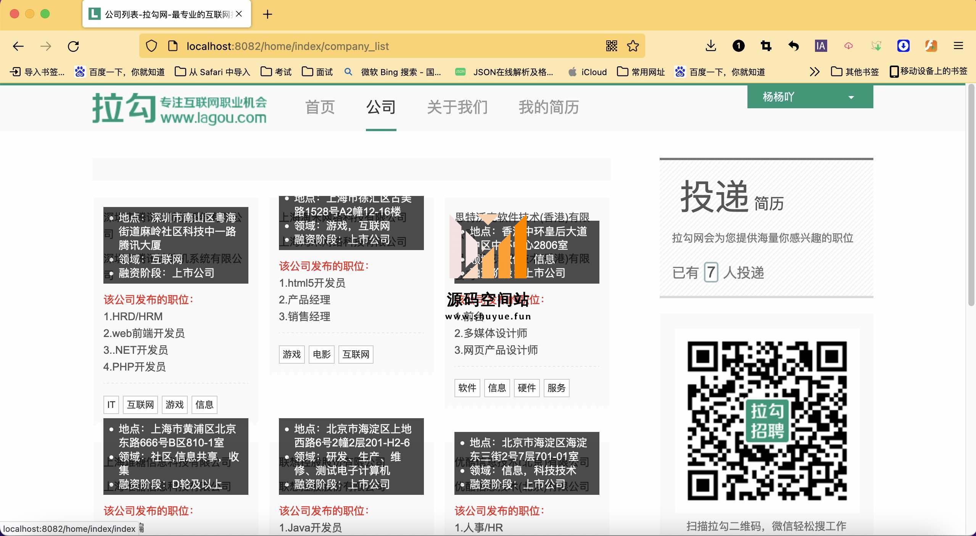The image size is (976, 536).
Task: Open the 常用网址 bookmark folder
Action: tap(641, 72)
